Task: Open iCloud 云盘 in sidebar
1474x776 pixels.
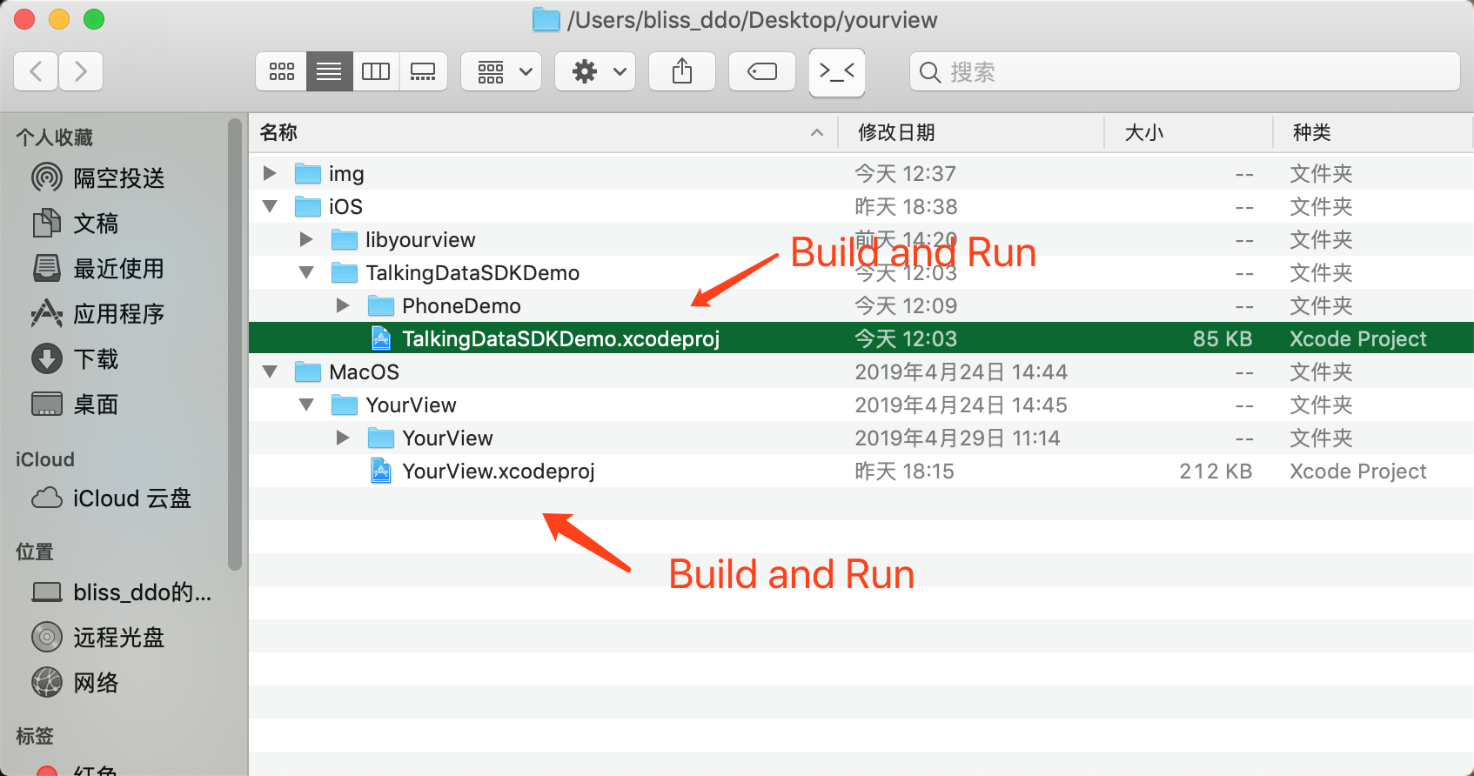Action: tap(132, 498)
